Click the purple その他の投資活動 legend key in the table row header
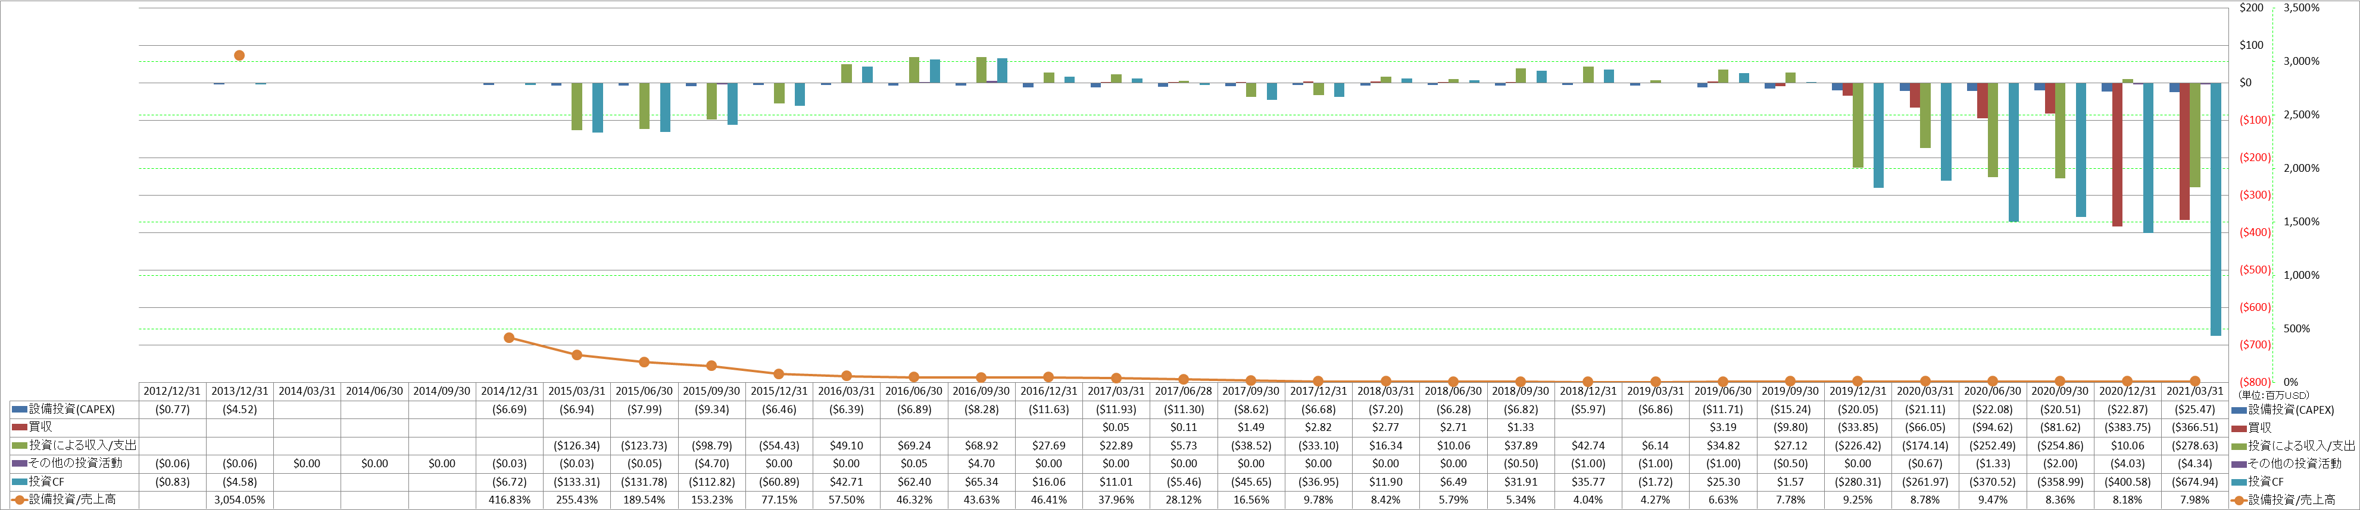Screen dimensions: 2360x510 (x=19, y=464)
